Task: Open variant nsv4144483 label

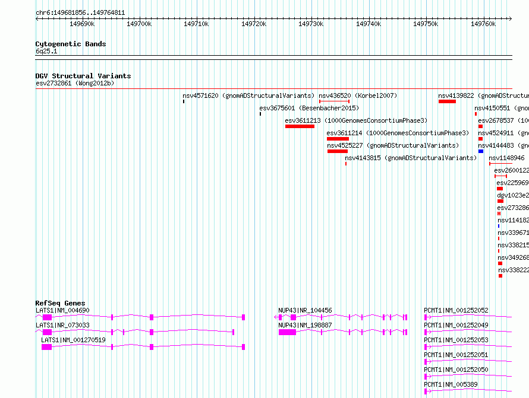Action: 503,145
